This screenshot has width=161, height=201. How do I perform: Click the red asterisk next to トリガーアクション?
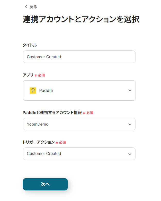[57, 143]
